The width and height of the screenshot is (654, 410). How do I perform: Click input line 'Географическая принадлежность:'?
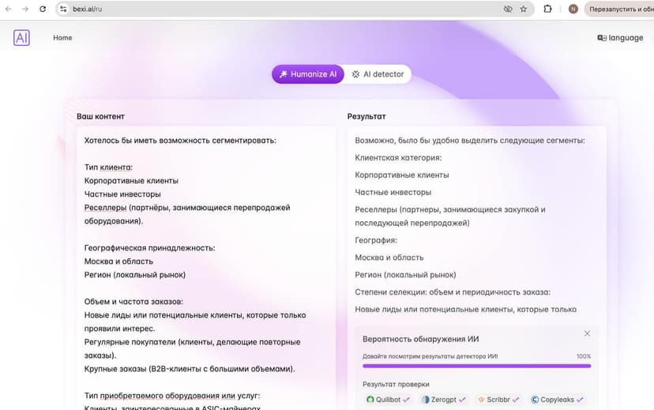[150, 248]
